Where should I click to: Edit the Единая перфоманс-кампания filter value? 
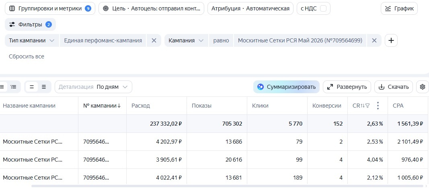103,40
